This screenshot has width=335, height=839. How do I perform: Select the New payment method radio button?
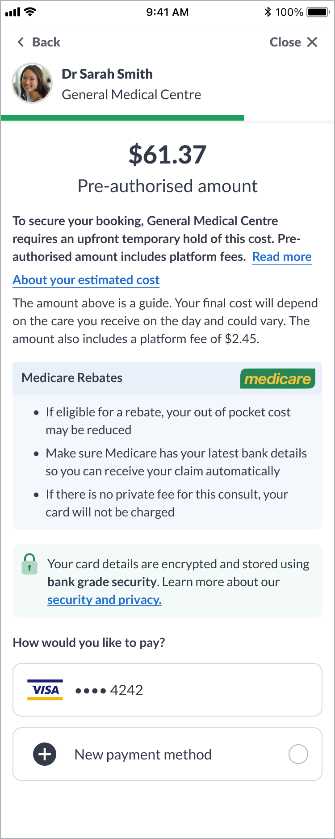click(x=298, y=754)
